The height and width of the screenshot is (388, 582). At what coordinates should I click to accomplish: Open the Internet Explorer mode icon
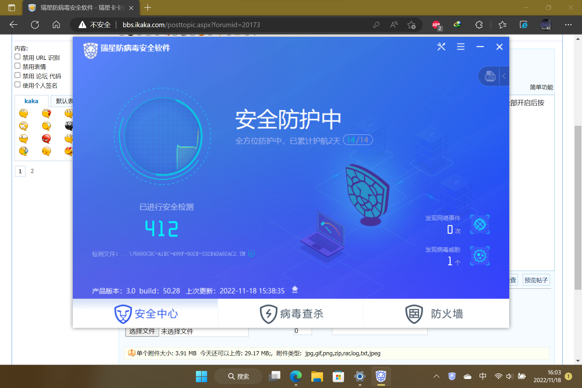click(524, 25)
